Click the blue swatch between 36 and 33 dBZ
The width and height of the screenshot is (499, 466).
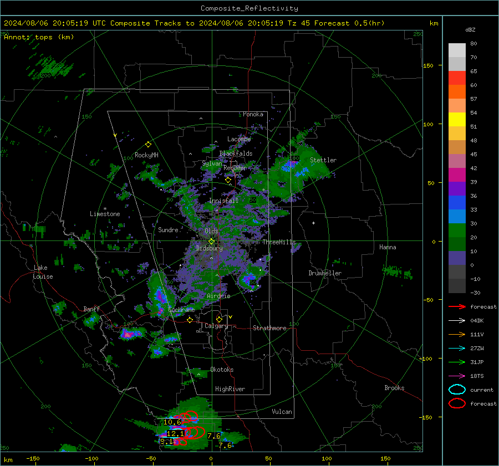(457, 203)
